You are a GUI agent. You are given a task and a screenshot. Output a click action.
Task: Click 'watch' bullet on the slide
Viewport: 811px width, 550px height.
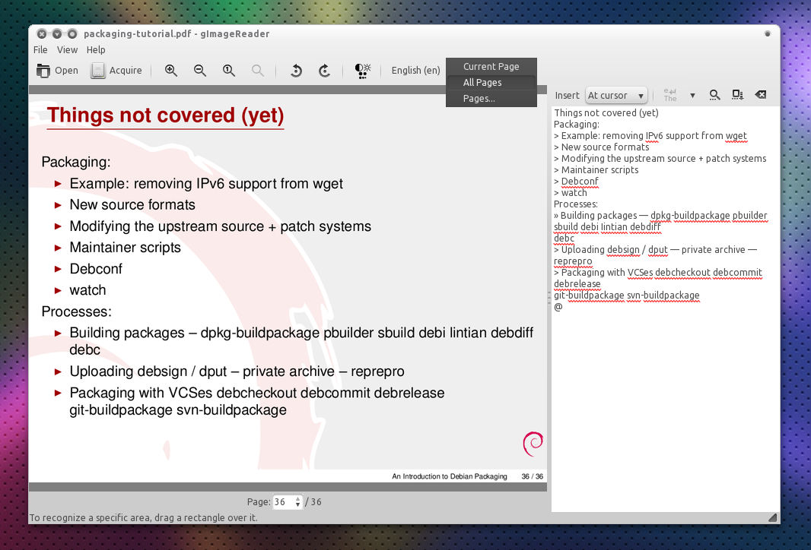(87, 290)
